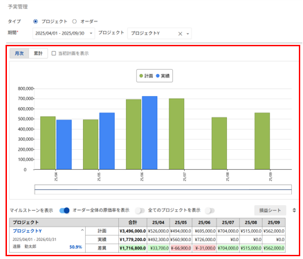This screenshot has width=303, height=259.
Task: Click the 計画 total ¥3,496,000.0 cell
Action: coord(133,231)
